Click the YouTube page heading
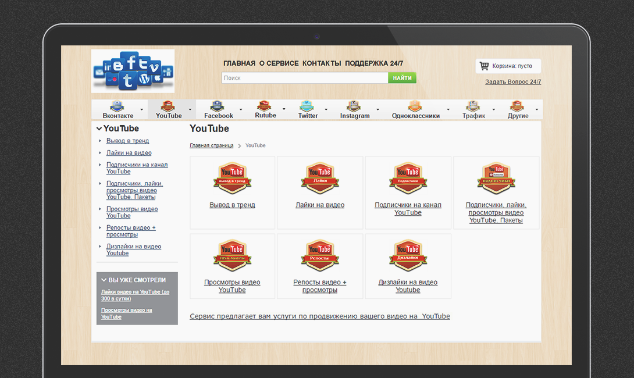Viewport: 634px width, 378px height. pyautogui.click(x=209, y=129)
